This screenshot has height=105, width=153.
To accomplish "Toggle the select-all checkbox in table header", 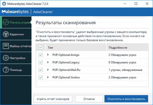I will pos(41,47).
